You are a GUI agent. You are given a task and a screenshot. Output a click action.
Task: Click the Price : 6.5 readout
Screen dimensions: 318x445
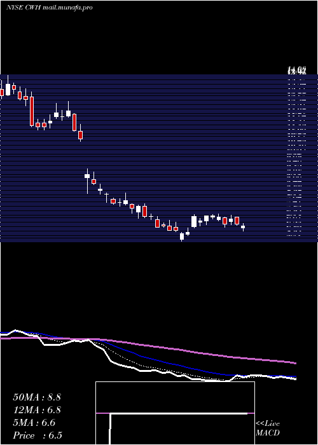pyautogui.click(x=38, y=435)
